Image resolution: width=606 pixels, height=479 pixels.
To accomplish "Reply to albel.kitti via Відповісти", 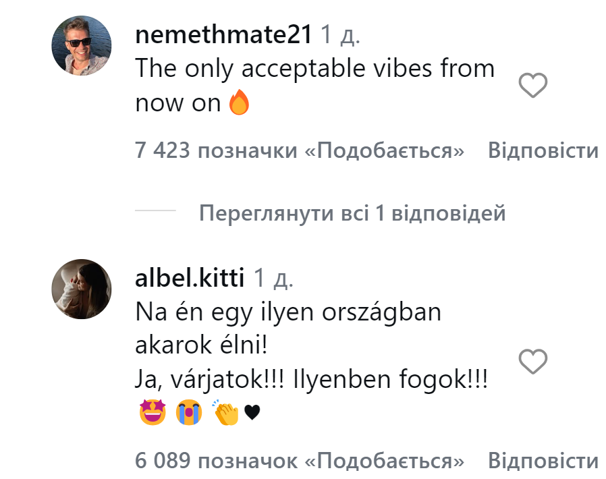I will click(543, 461).
